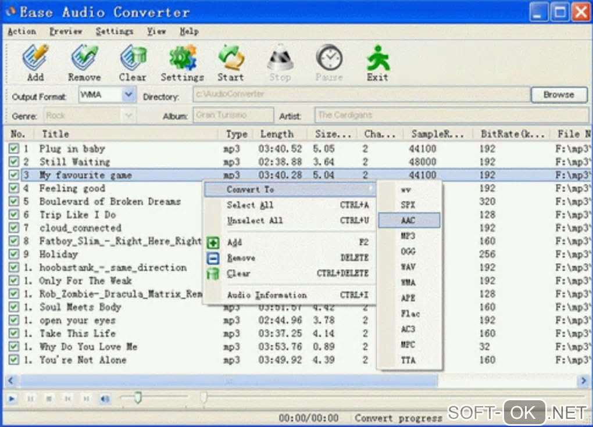Click the player bar stop button

pyautogui.click(x=49, y=399)
